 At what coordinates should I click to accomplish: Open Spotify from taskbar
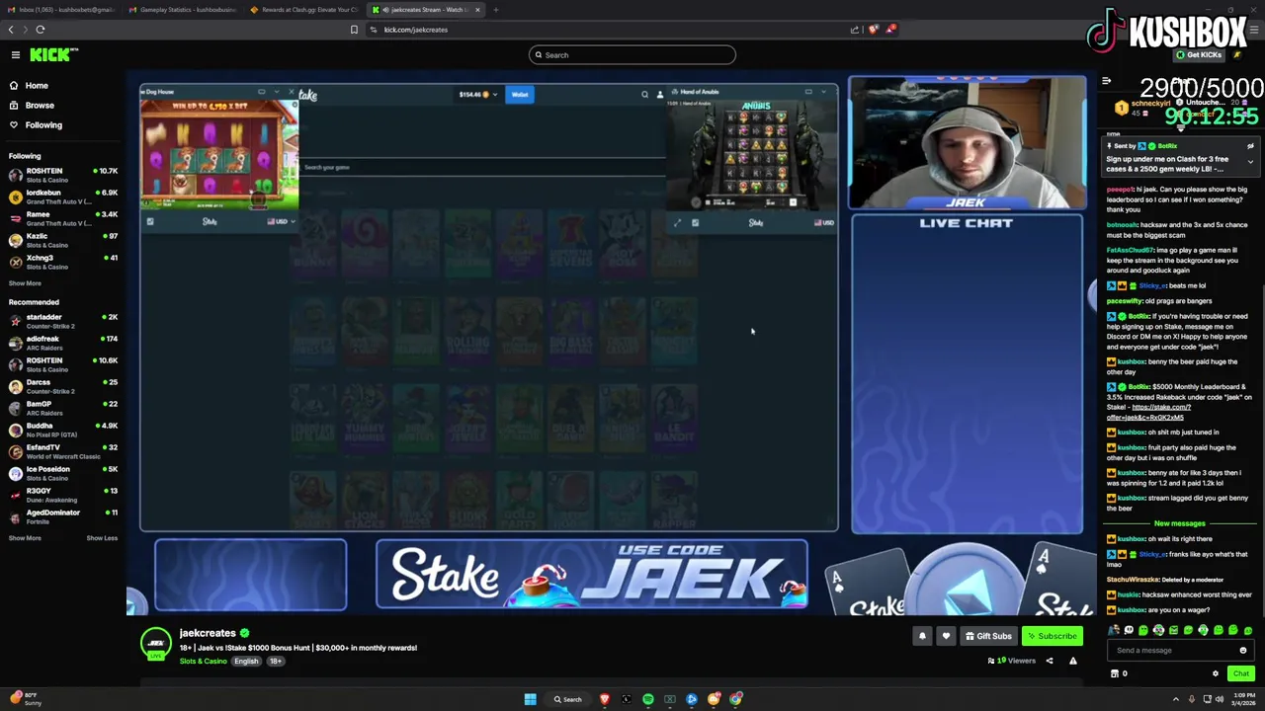(647, 699)
